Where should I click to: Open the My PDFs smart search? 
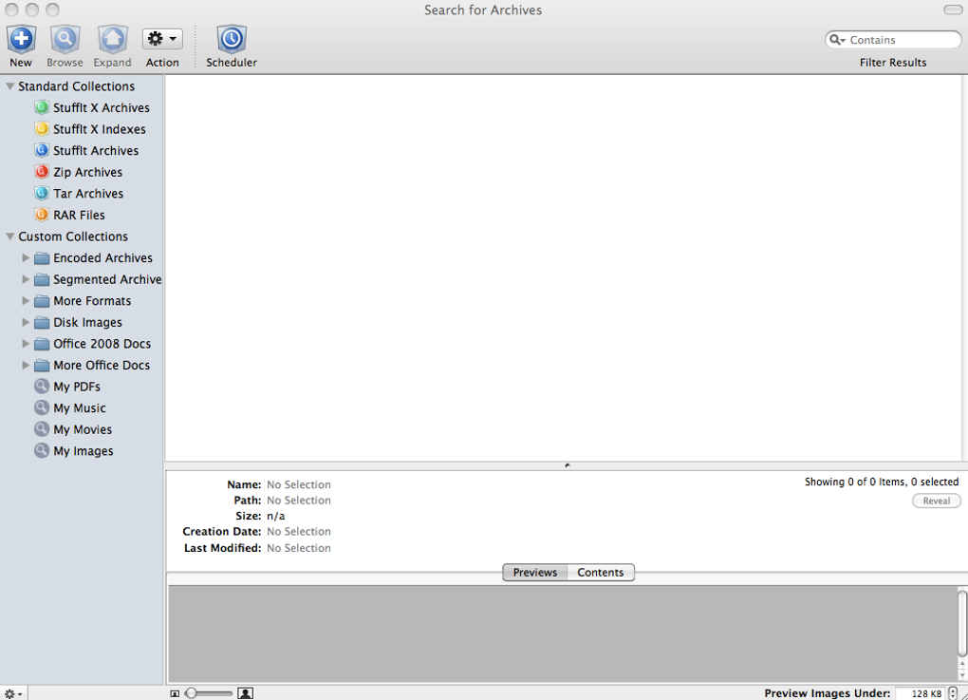point(76,387)
